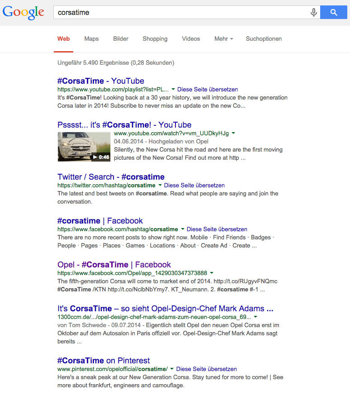Open It's CorsaTime Mark Adams article result
The width and height of the screenshot is (350, 395).
tap(165, 308)
